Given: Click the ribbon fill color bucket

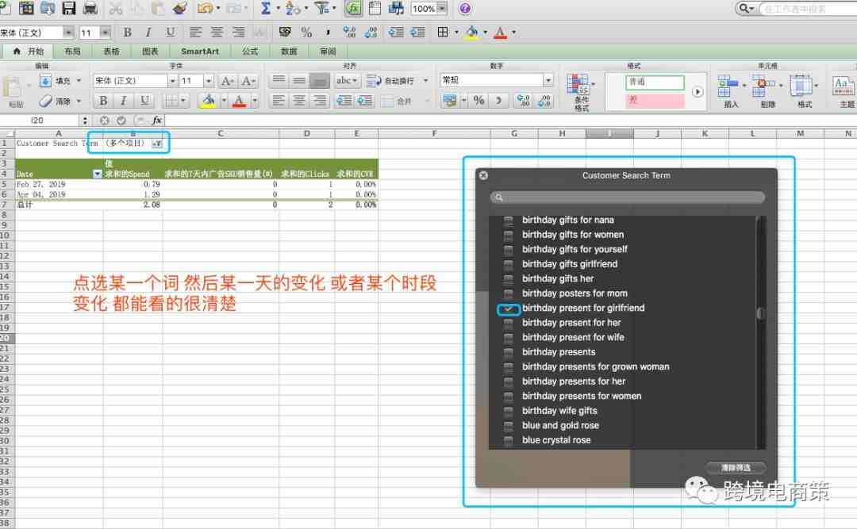Looking at the screenshot, I should (208, 101).
